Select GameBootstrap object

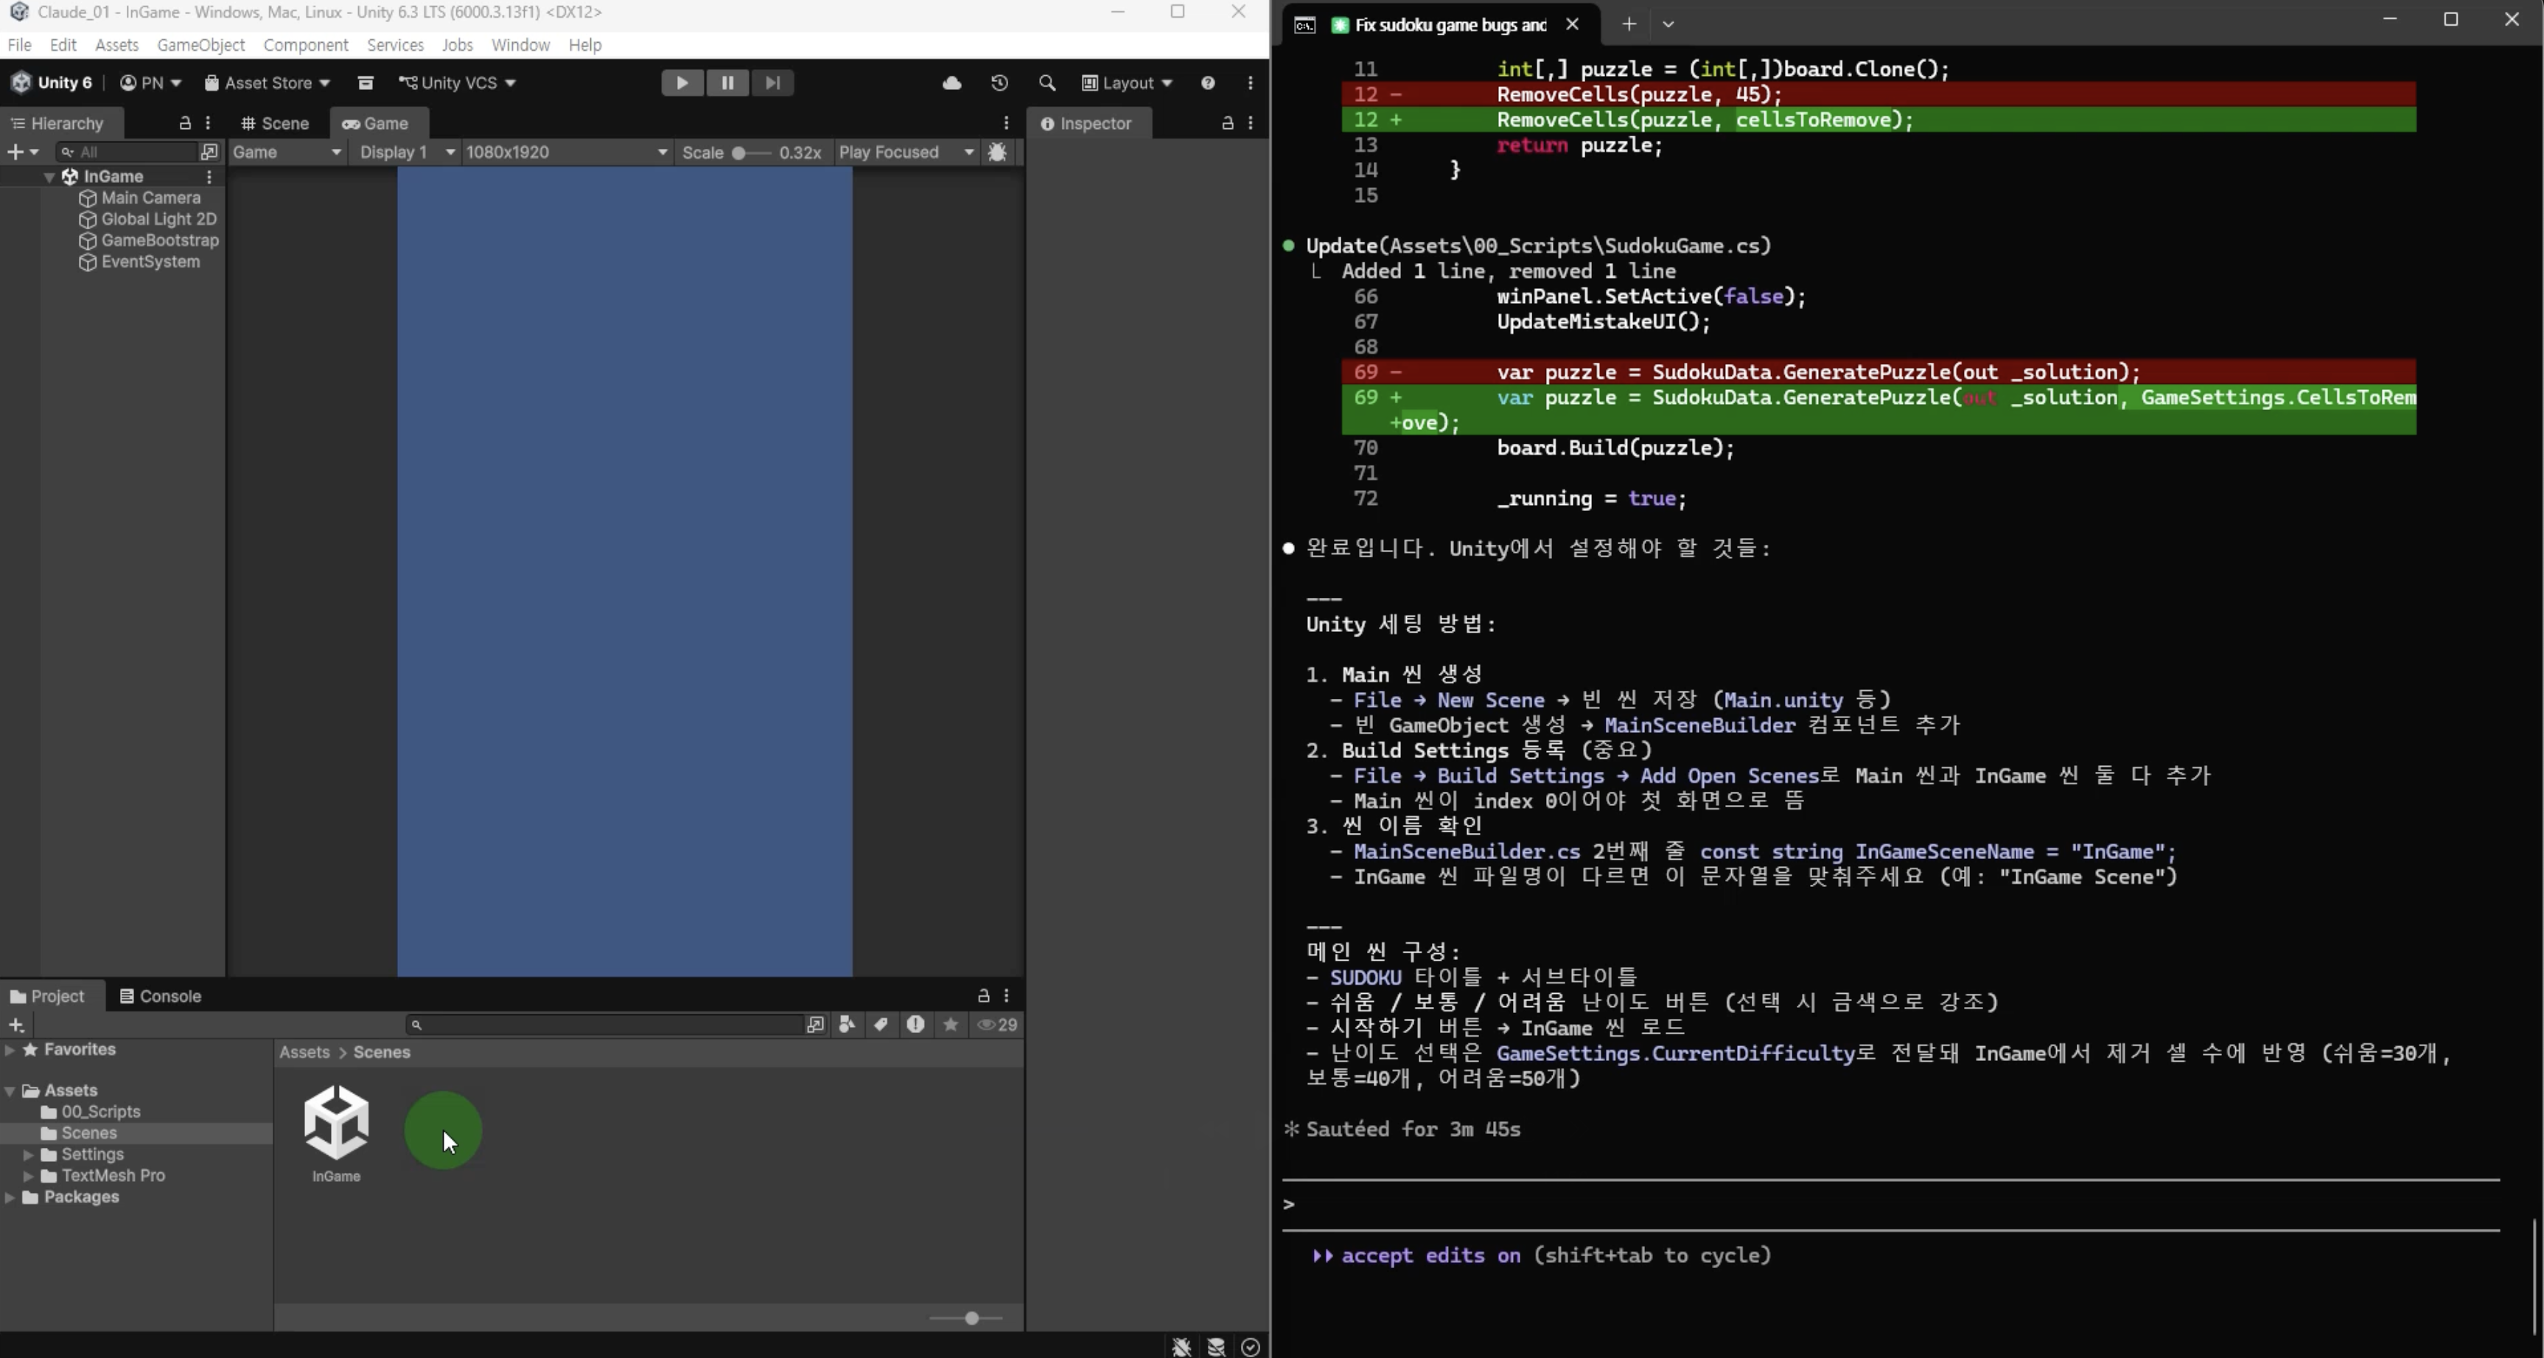159,241
